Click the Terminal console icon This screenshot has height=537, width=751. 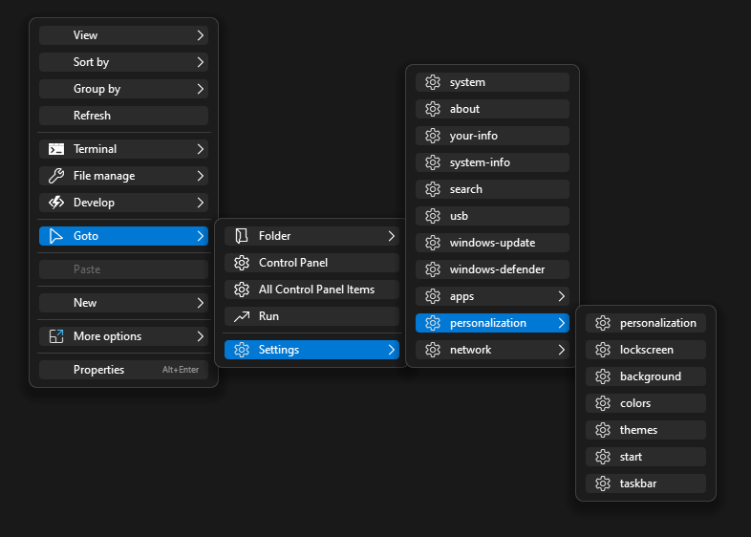56,149
